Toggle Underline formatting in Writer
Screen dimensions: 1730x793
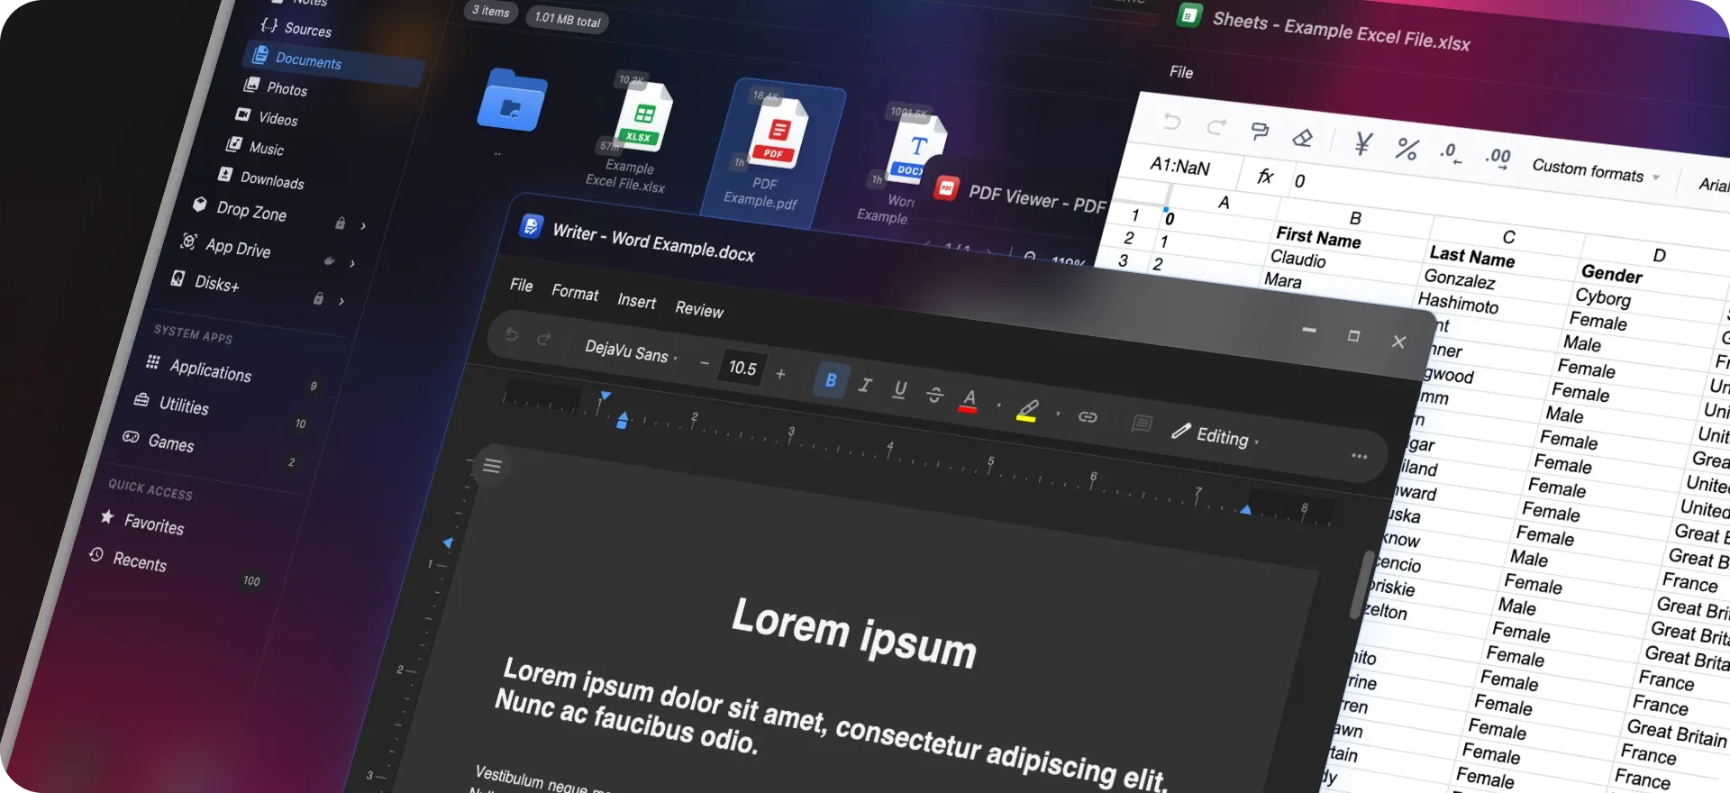(x=899, y=389)
